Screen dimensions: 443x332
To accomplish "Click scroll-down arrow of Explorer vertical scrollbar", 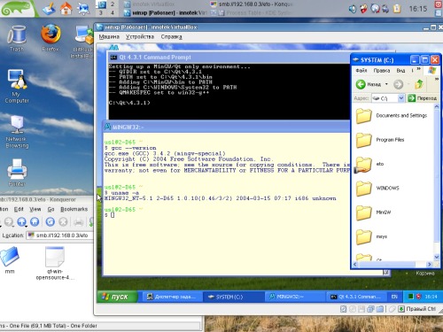I will tap(437, 257).
